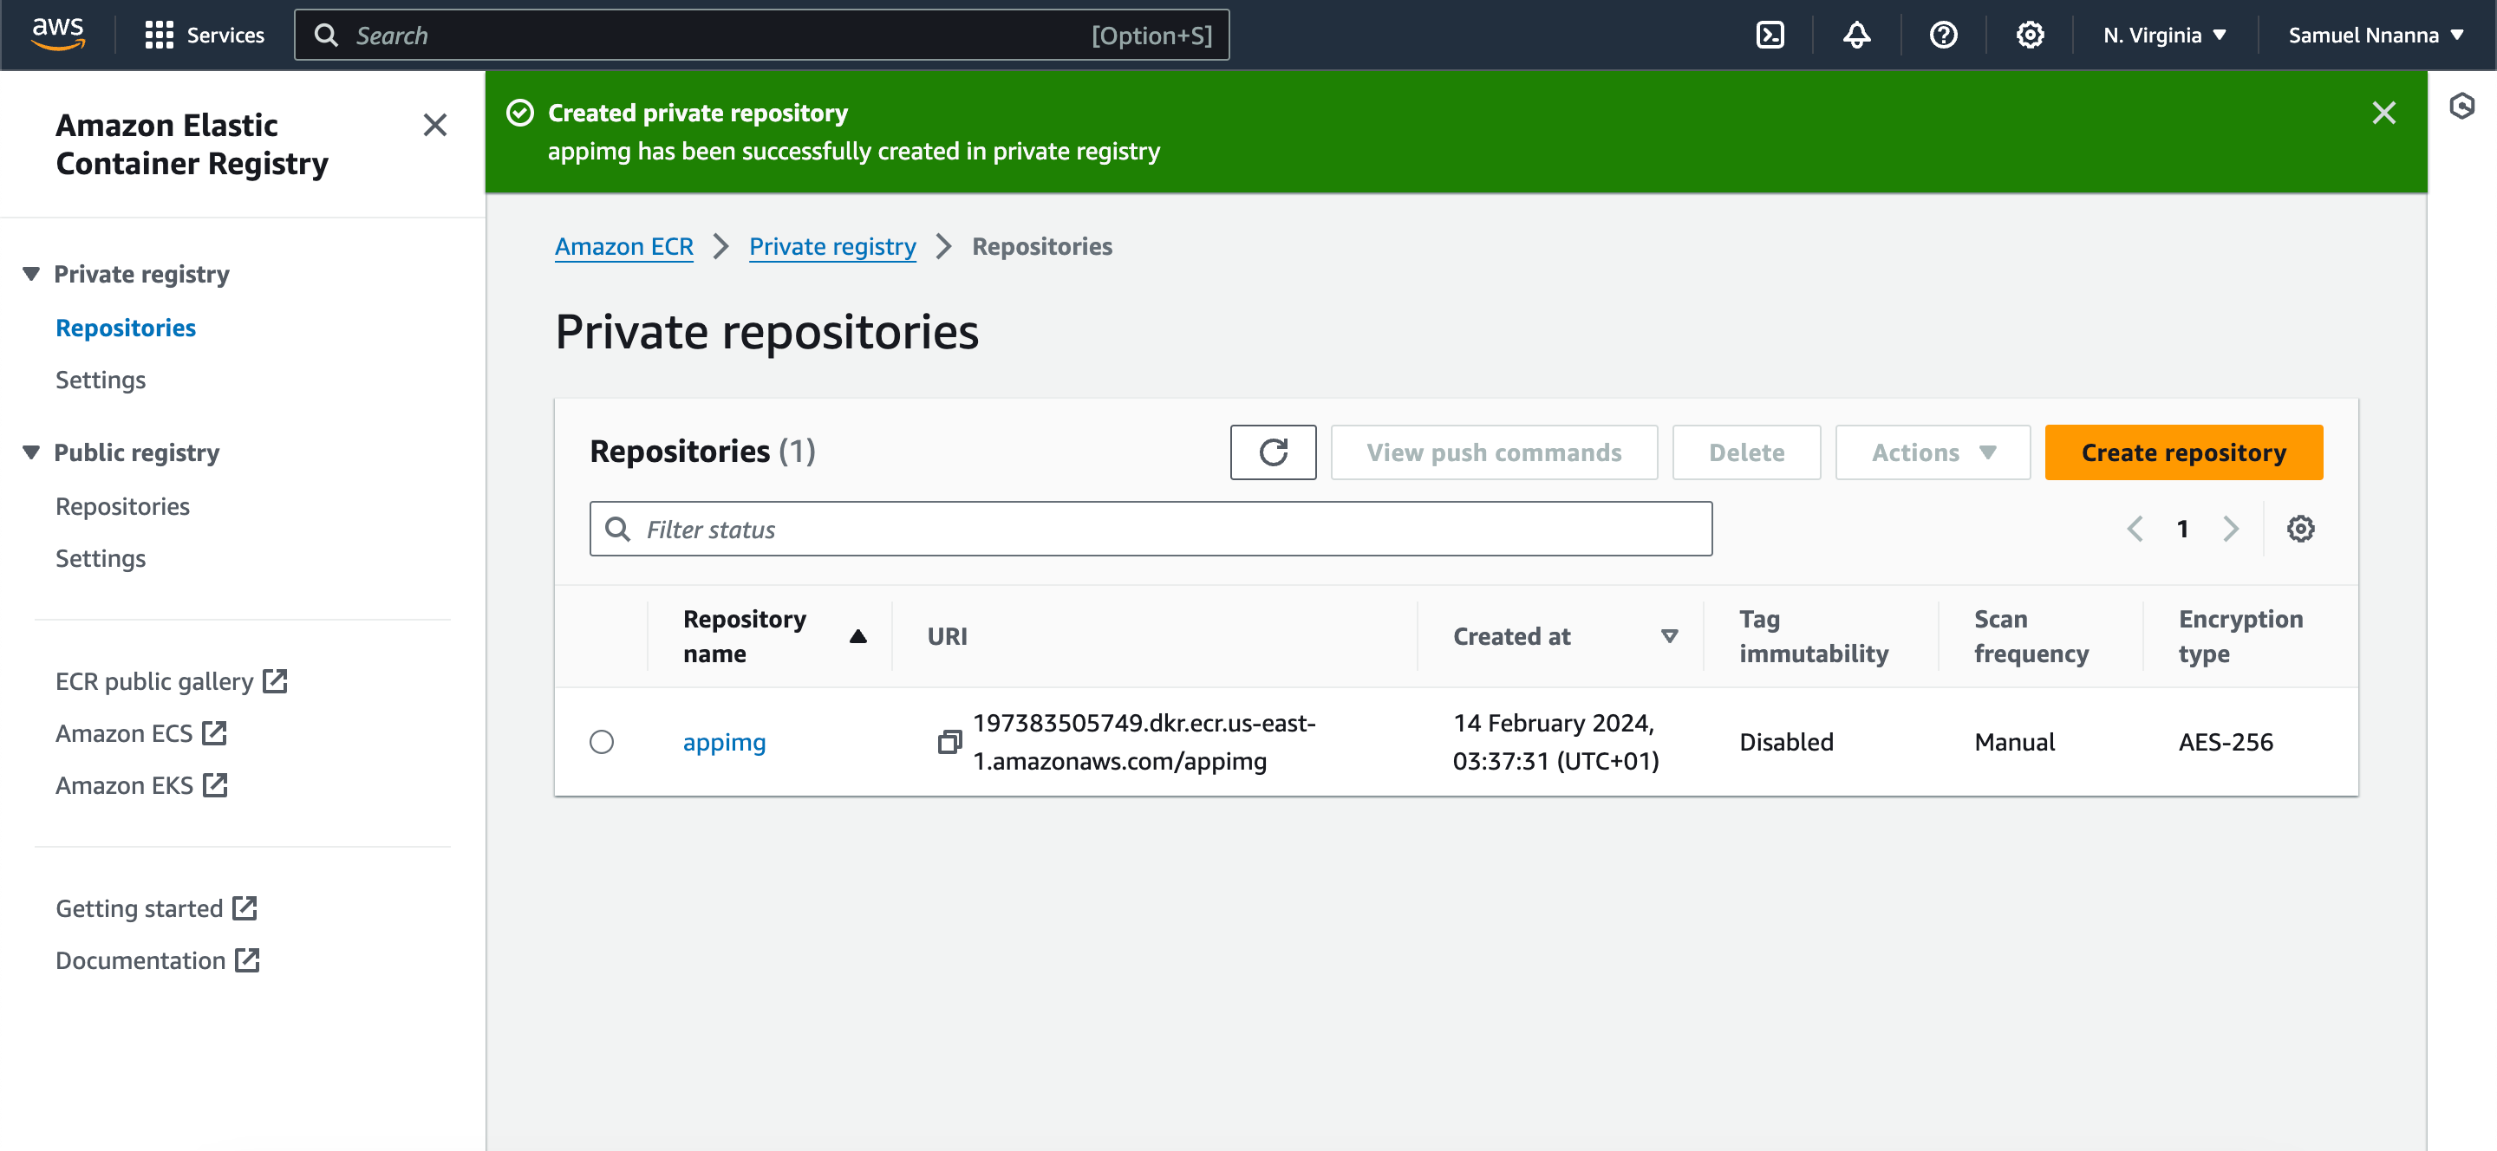Open Repositories under Public registry
This screenshot has width=2497, height=1151.
pos(122,507)
